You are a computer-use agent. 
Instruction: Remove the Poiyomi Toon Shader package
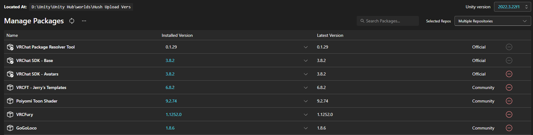[509, 101]
